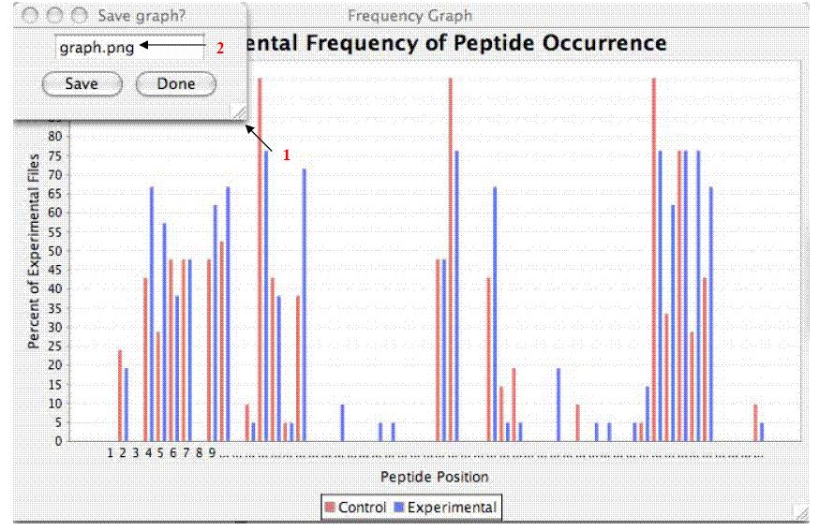This screenshot has height=531, width=819.
Task: Click the Peptide Position axis label
Action: click(x=434, y=477)
